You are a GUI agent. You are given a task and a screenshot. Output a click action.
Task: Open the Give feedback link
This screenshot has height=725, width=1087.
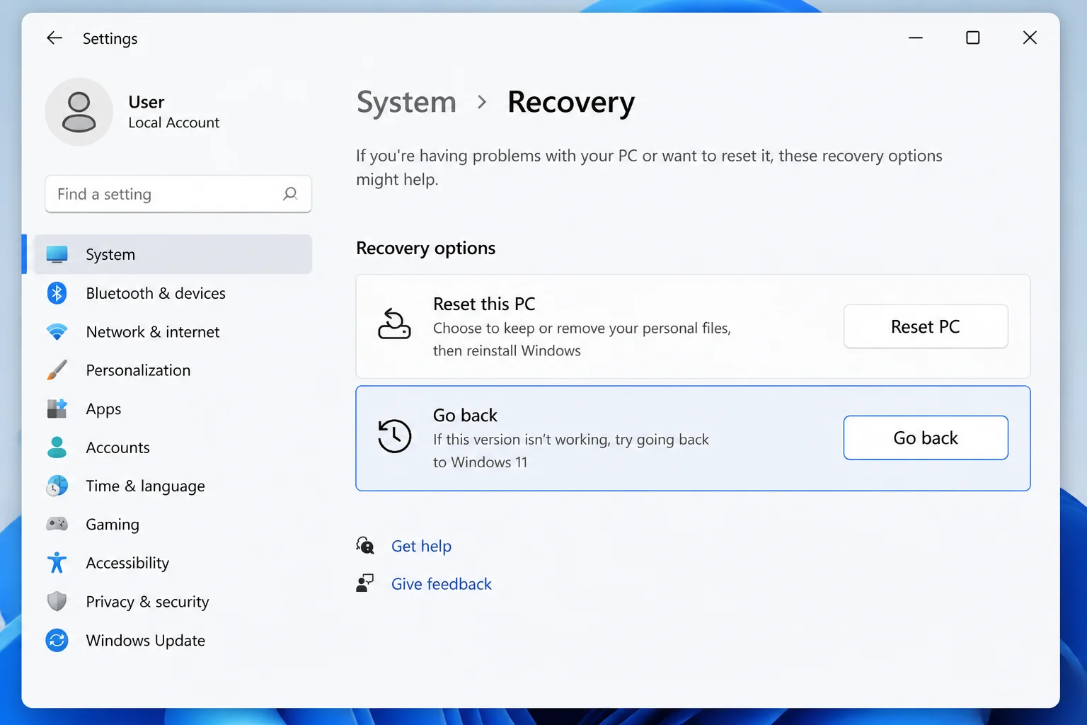pyautogui.click(x=441, y=584)
